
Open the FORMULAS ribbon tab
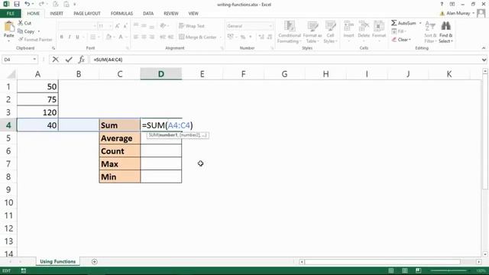[x=121, y=14]
